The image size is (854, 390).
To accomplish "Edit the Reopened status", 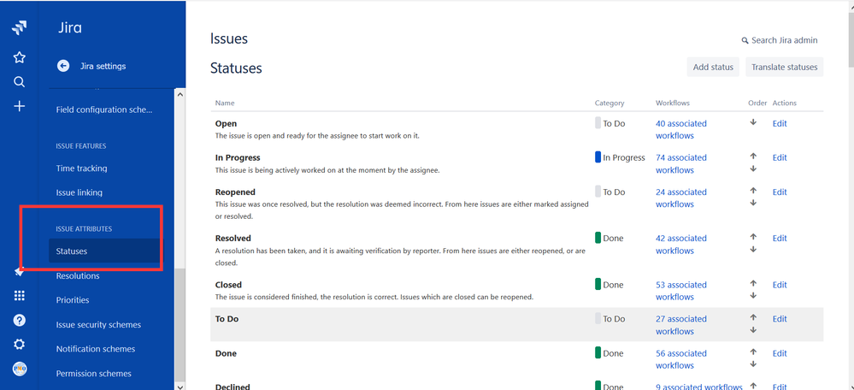I will click(780, 192).
